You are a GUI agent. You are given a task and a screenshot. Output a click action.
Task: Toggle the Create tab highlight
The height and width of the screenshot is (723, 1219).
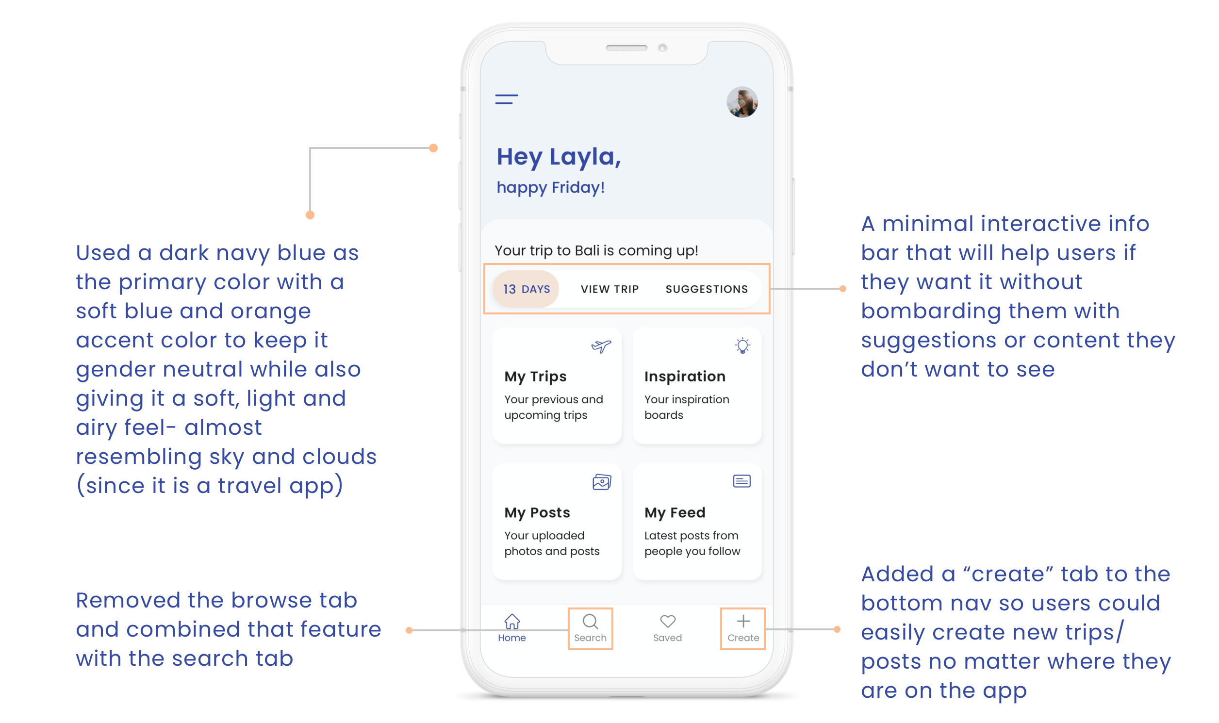point(742,628)
